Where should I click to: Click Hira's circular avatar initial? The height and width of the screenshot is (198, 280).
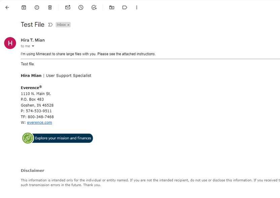(x=10, y=43)
